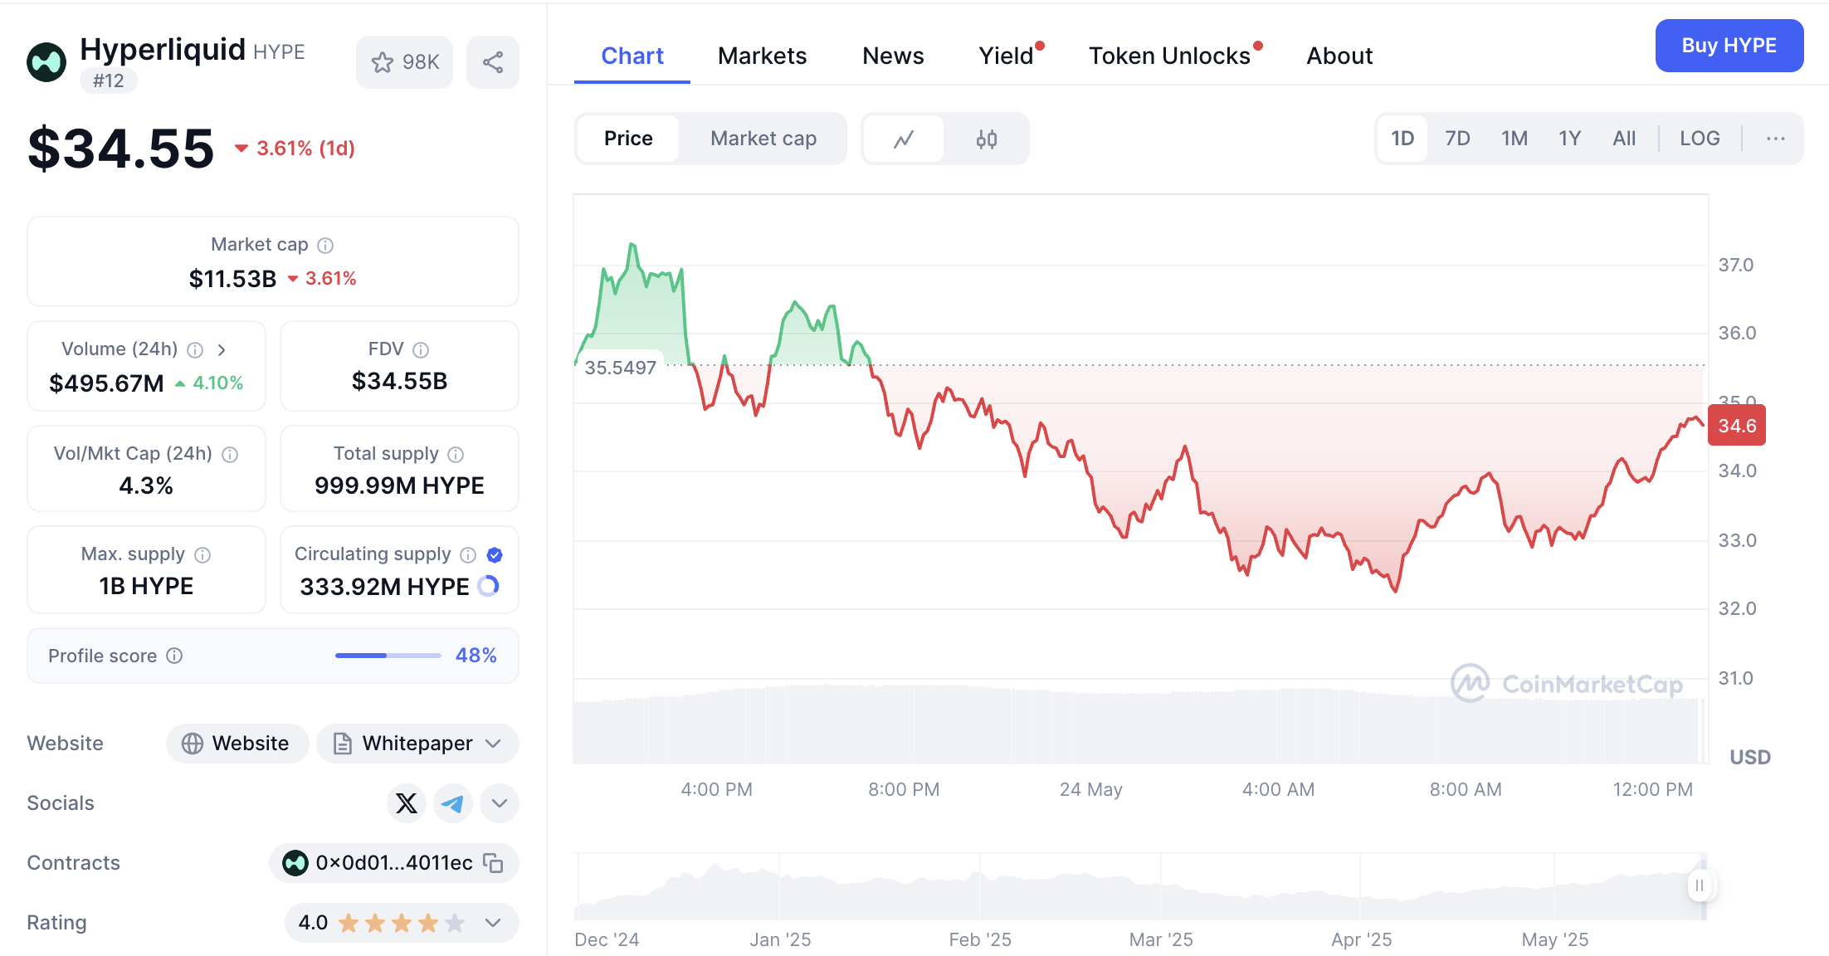Select 7D time range
Image resolution: width=1829 pixels, height=956 pixels.
click(1457, 139)
